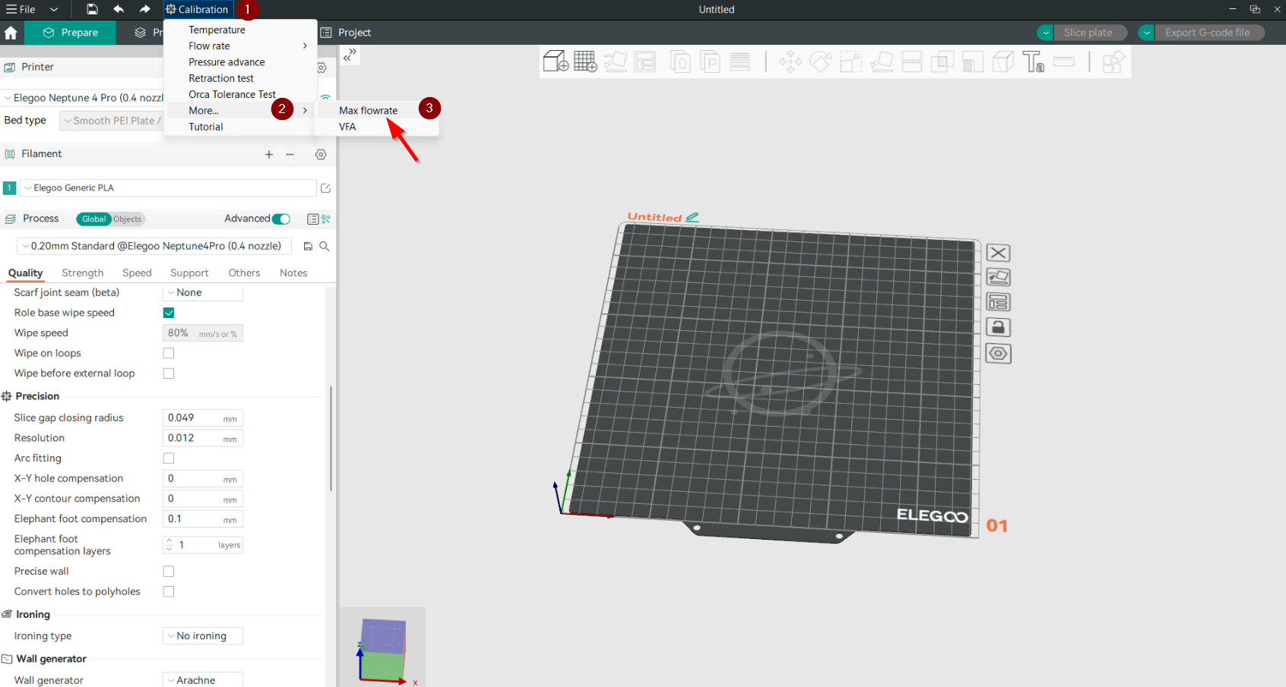Open the Export G-code dropdown arrow
Image resolution: width=1286 pixels, height=687 pixels.
(x=1146, y=33)
